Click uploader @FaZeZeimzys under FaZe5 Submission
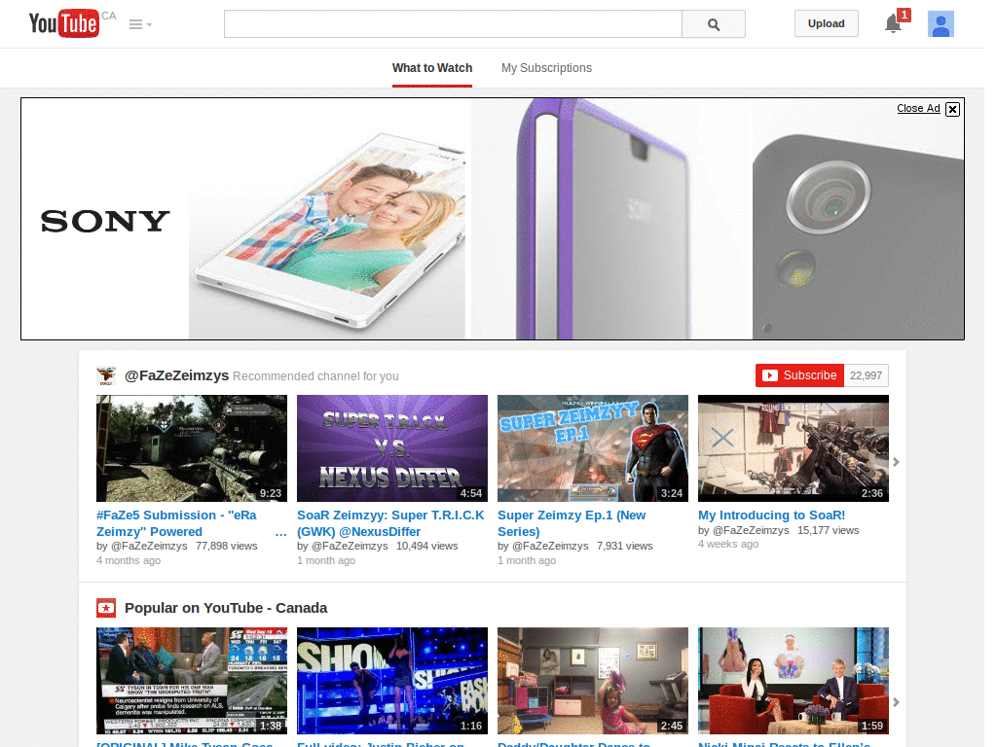The width and height of the screenshot is (997, 747). (x=149, y=546)
